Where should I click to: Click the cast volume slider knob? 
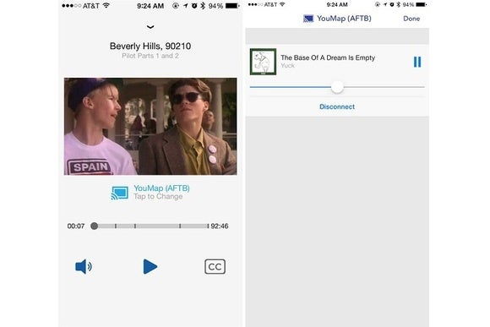[337, 87]
